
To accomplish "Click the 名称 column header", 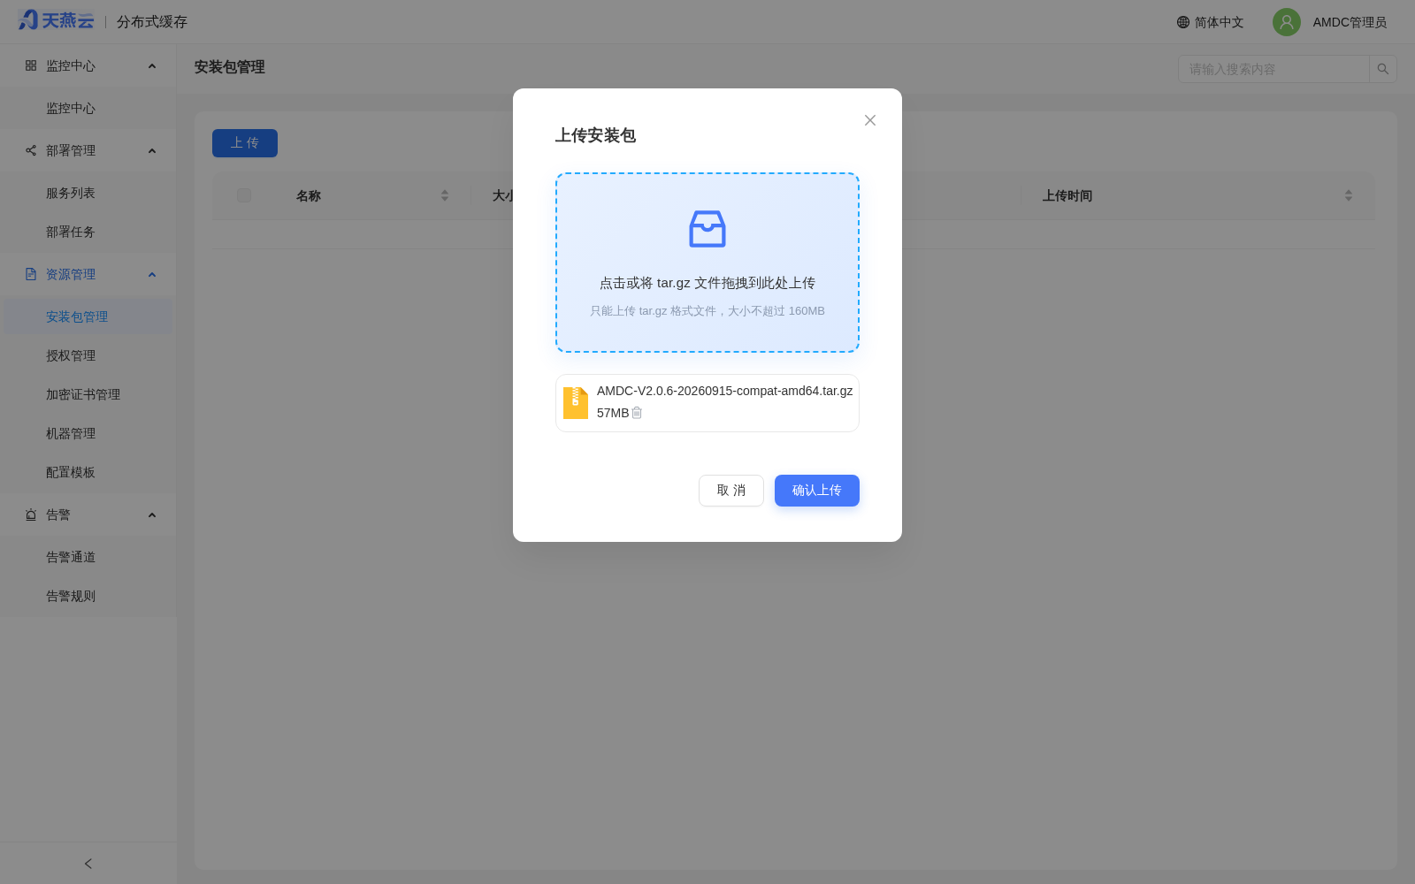I will [309, 195].
